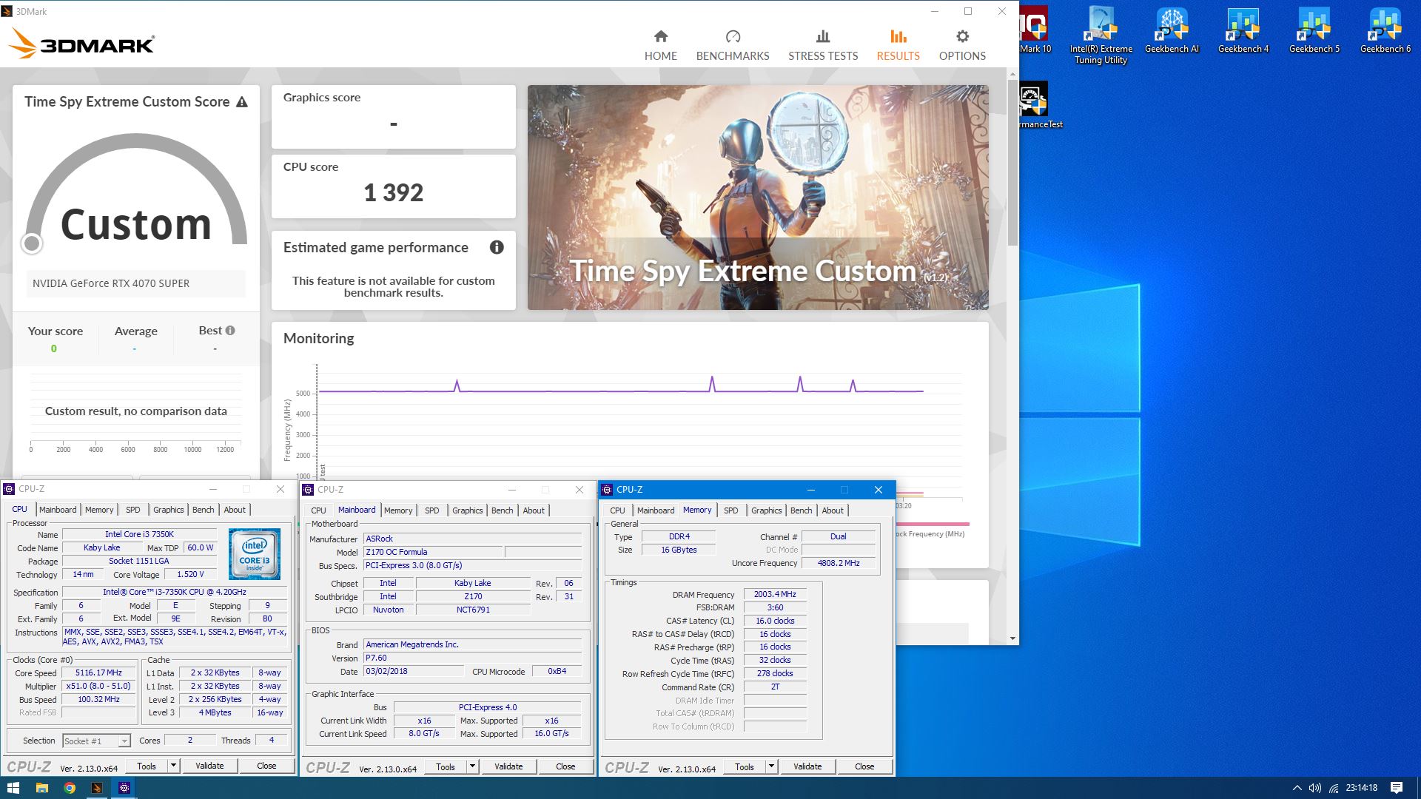This screenshot has height=799, width=1421.
Task: Click the Time Spy Extreme Custom image
Action: click(757, 198)
